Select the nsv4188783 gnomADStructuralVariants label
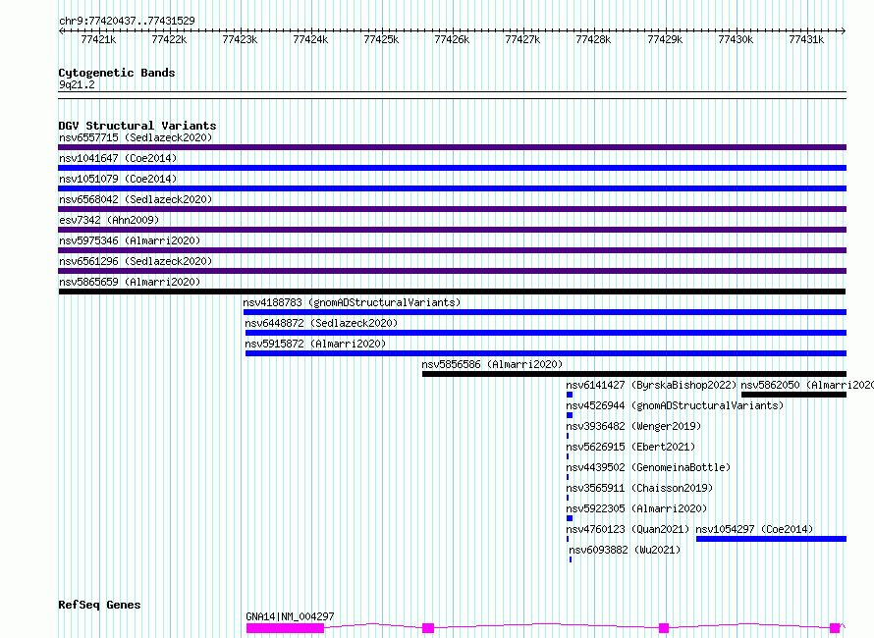Viewport: 874px width, 638px height. click(352, 302)
